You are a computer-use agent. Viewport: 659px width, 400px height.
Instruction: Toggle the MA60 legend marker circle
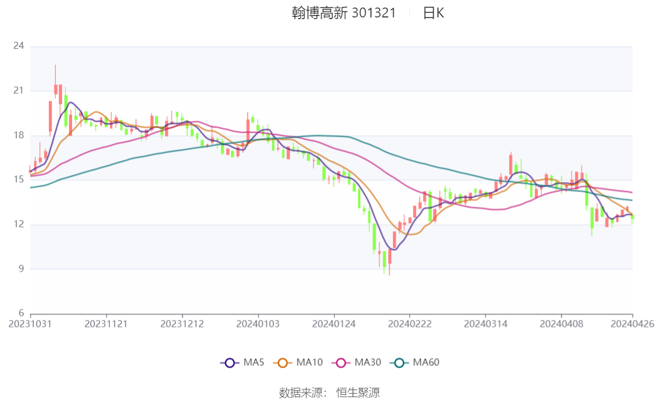tap(399, 363)
